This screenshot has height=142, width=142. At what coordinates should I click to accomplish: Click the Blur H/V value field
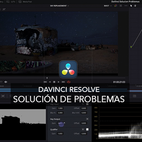(84, 113)
